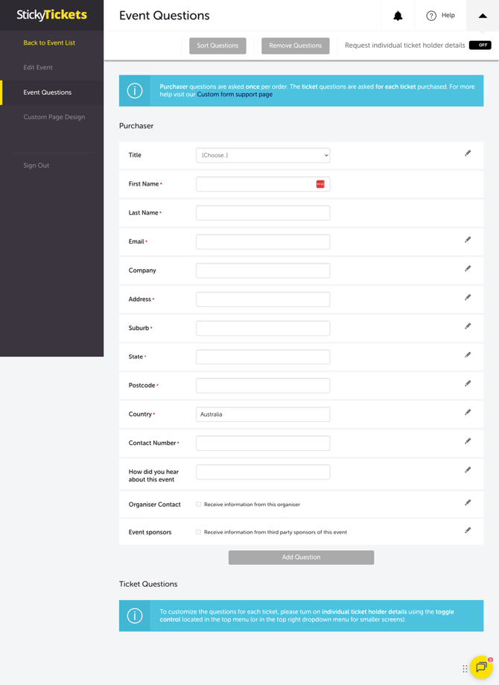Focus the Last Name input field
The height and width of the screenshot is (685, 499).
(x=263, y=213)
